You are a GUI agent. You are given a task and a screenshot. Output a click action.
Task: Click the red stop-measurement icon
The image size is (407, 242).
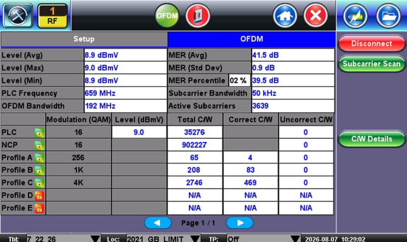(x=198, y=16)
